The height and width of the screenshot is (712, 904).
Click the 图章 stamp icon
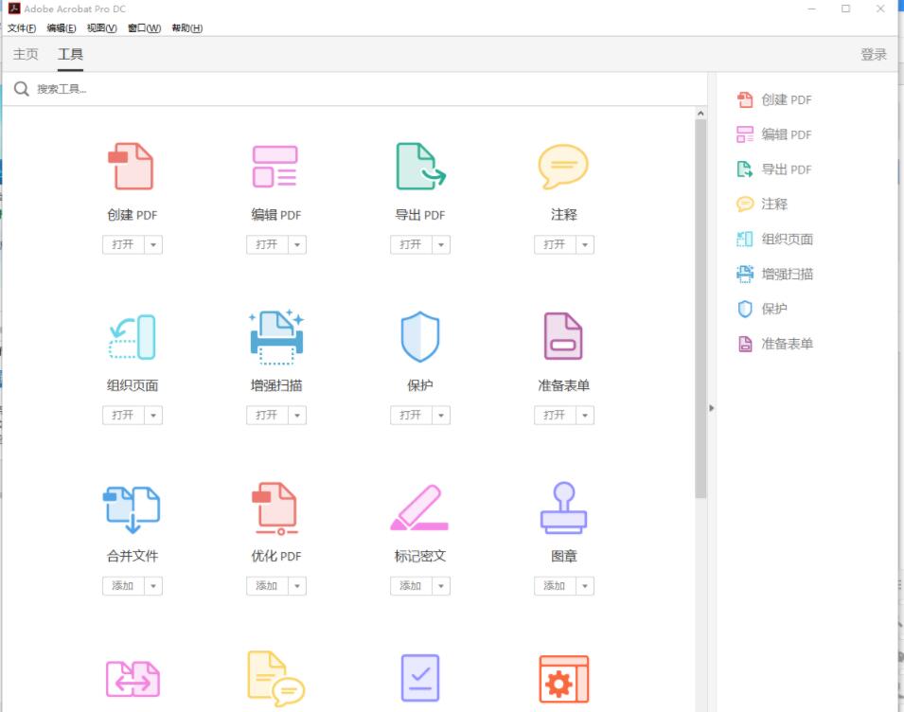(563, 507)
